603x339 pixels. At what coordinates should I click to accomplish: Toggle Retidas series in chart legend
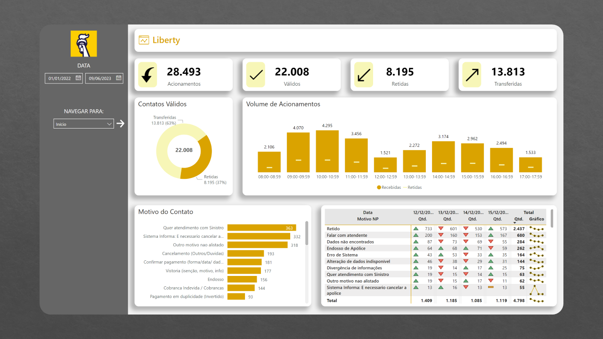[412, 187]
